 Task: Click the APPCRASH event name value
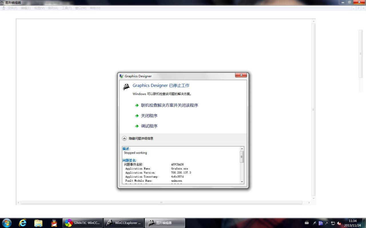[x=177, y=164]
